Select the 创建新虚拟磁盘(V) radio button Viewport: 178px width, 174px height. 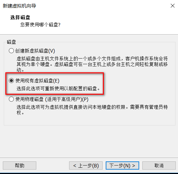[x=11, y=51]
